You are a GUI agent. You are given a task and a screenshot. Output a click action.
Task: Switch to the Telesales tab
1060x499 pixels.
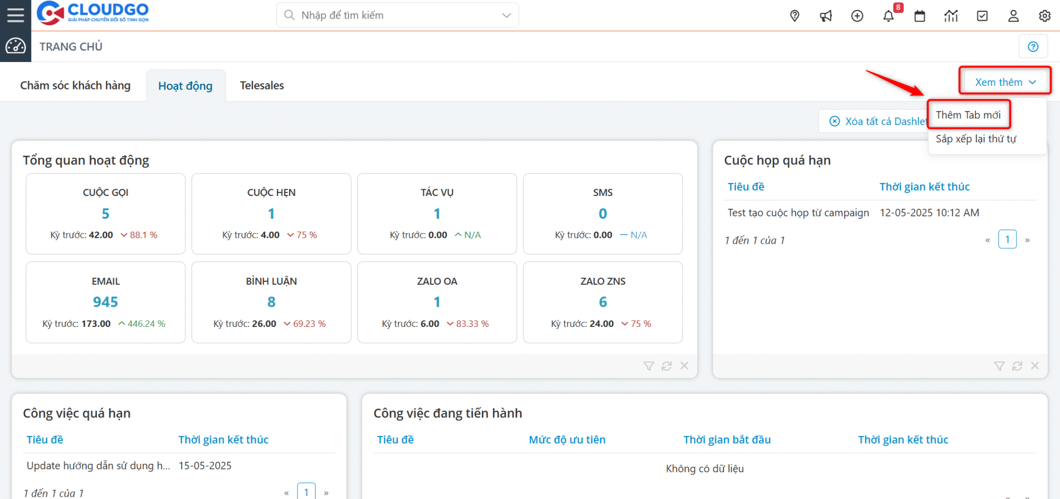(x=262, y=85)
